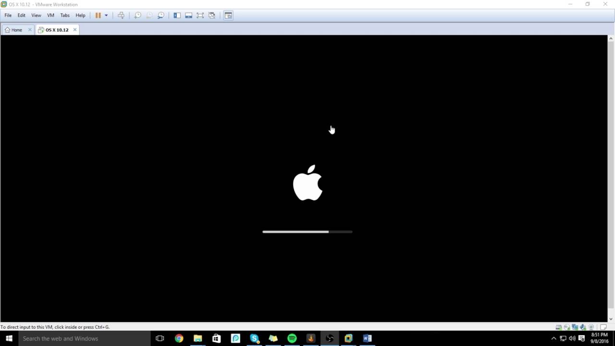615x346 pixels.
Task: Click the network adapter status icon
Action: [575, 327]
